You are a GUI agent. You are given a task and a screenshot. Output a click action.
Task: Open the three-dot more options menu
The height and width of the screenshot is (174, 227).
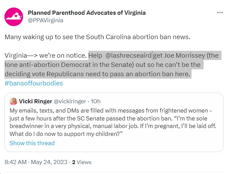pyautogui.click(x=220, y=13)
